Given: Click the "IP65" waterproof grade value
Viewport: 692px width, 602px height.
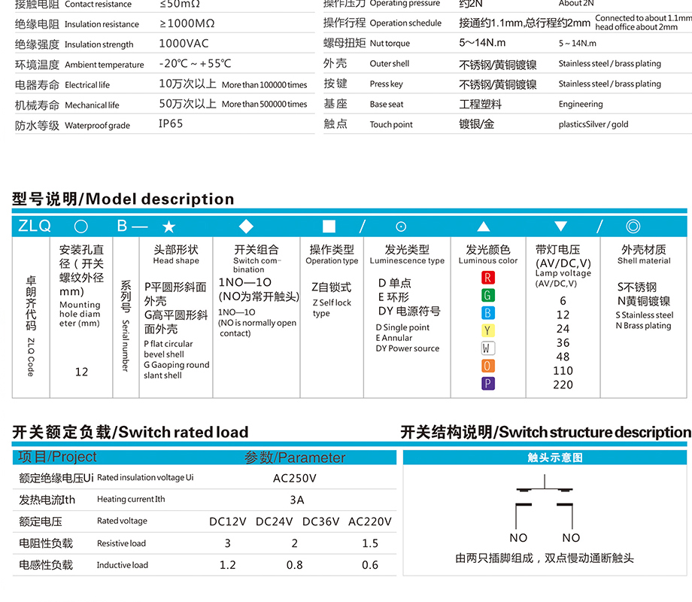Looking at the screenshot, I should pos(171,124).
